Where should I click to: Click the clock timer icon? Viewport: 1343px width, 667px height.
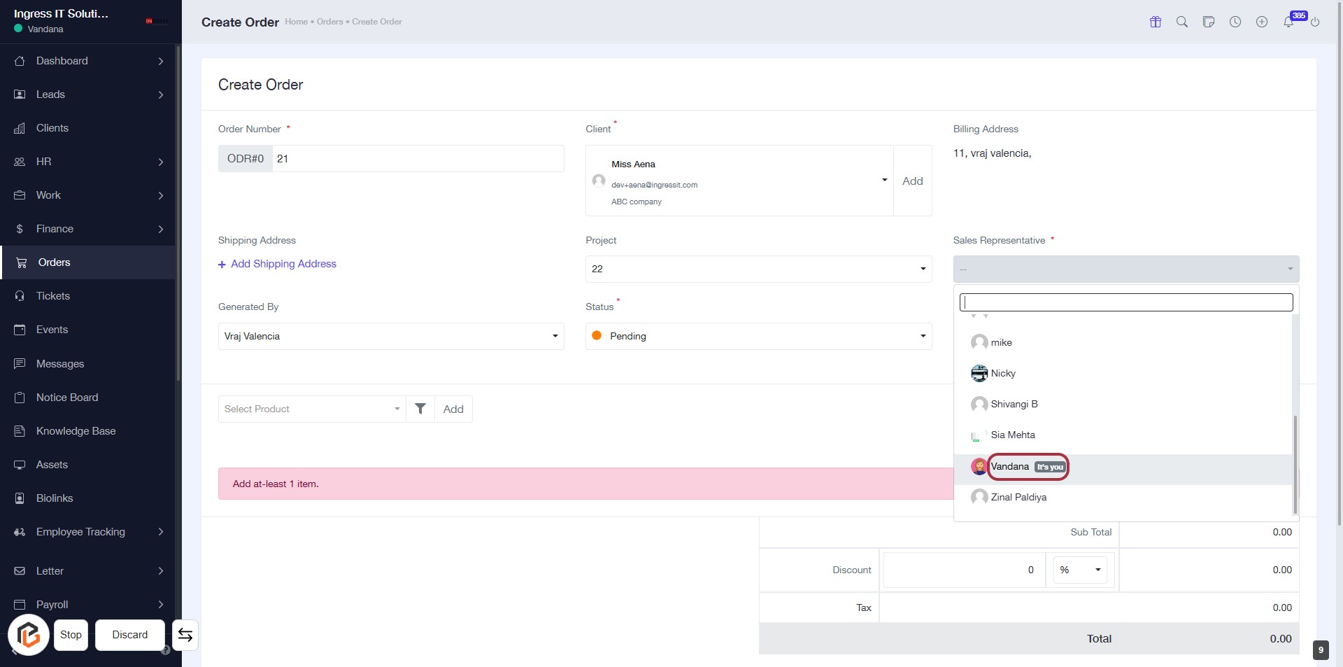pos(1235,22)
